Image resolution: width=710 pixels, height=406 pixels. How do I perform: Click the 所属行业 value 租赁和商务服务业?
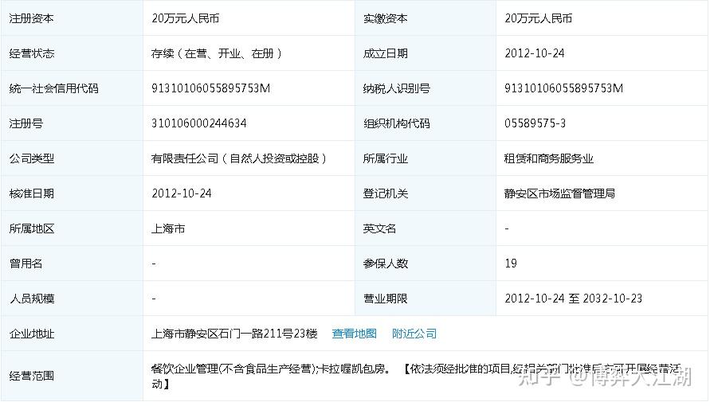coord(549,158)
